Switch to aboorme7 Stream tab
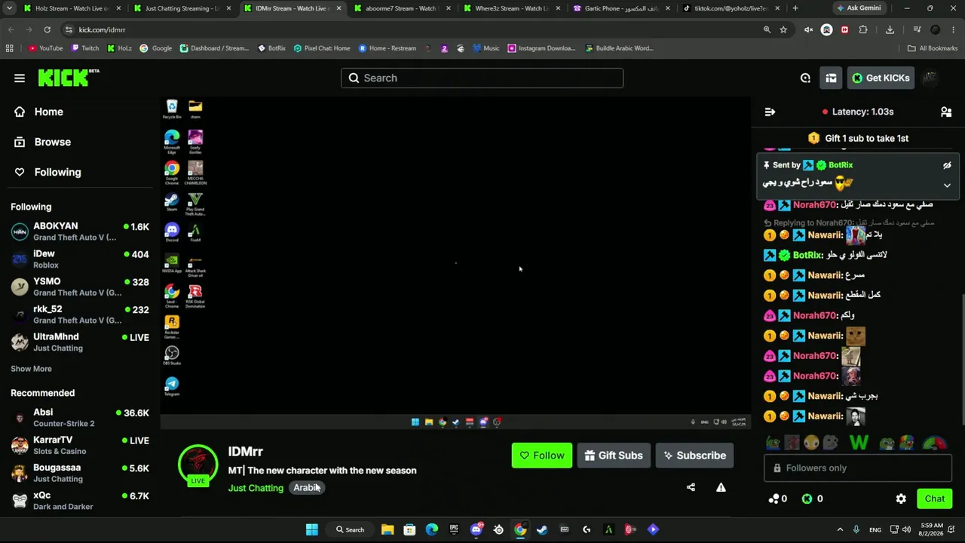Viewport: 965px width, 543px height. point(402,8)
